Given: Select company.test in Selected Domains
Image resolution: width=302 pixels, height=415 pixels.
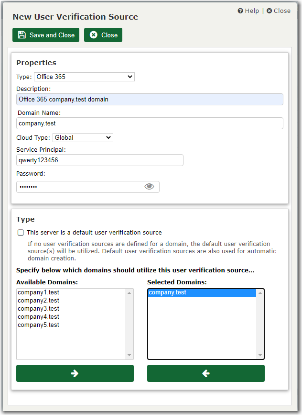Looking at the screenshot, I should pyautogui.click(x=202, y=292).
